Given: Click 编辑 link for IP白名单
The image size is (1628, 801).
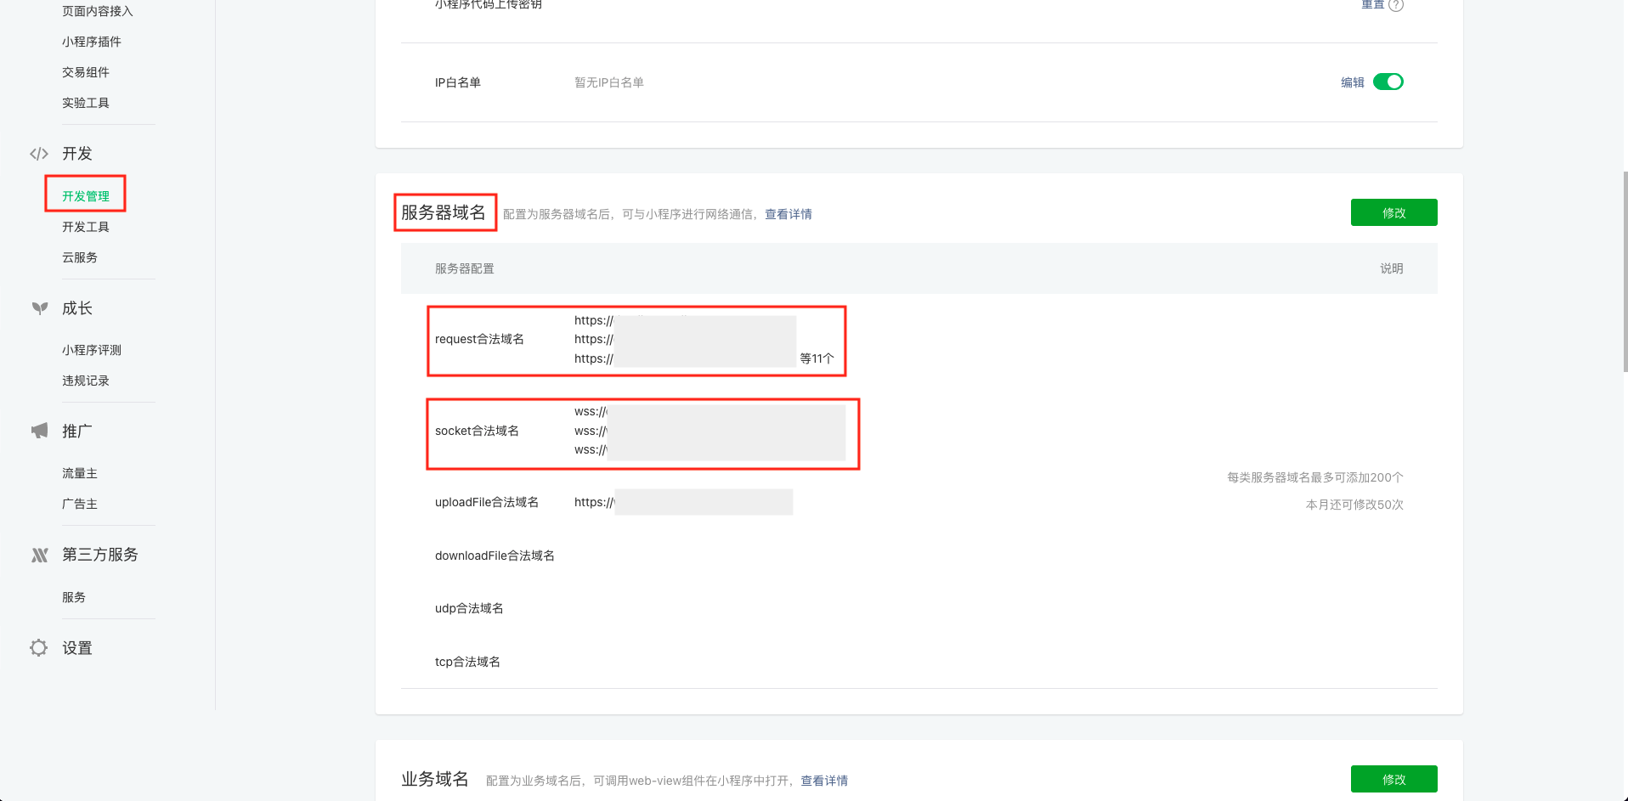Looking at the screenshot, I should pos(1352,82).
